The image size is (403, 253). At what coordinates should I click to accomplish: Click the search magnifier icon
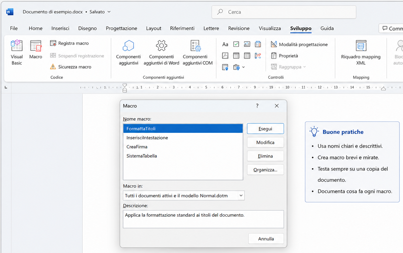[x=220, y=12]
